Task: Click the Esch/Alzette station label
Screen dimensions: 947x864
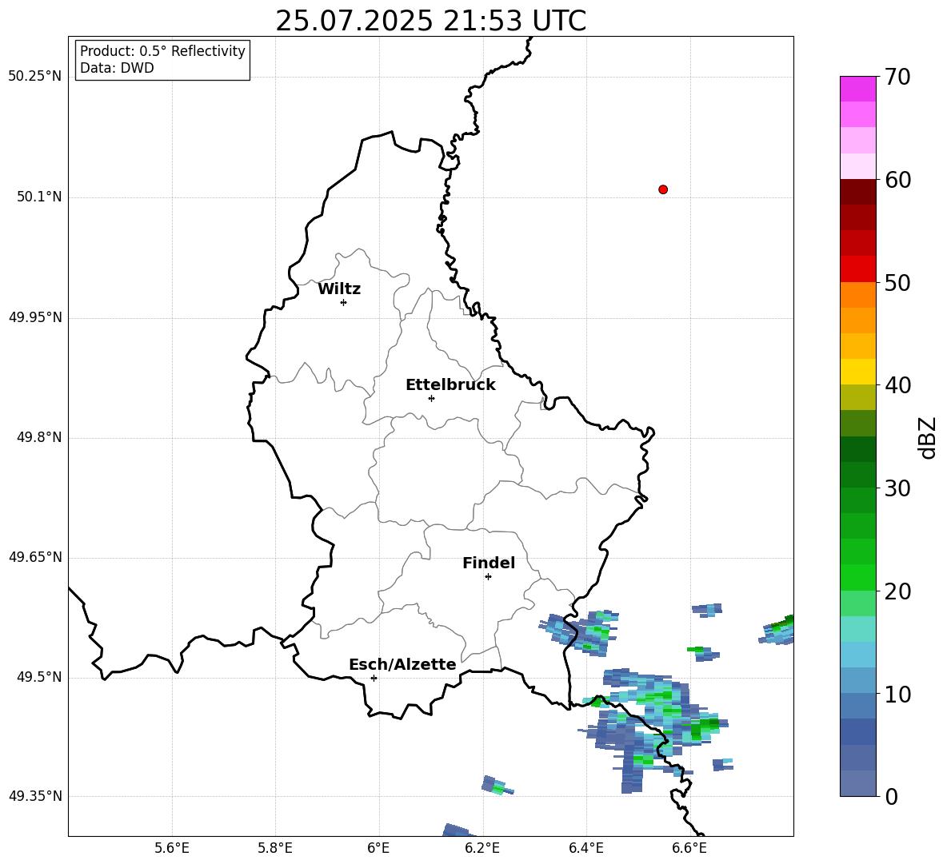Action: coord(402,664)
